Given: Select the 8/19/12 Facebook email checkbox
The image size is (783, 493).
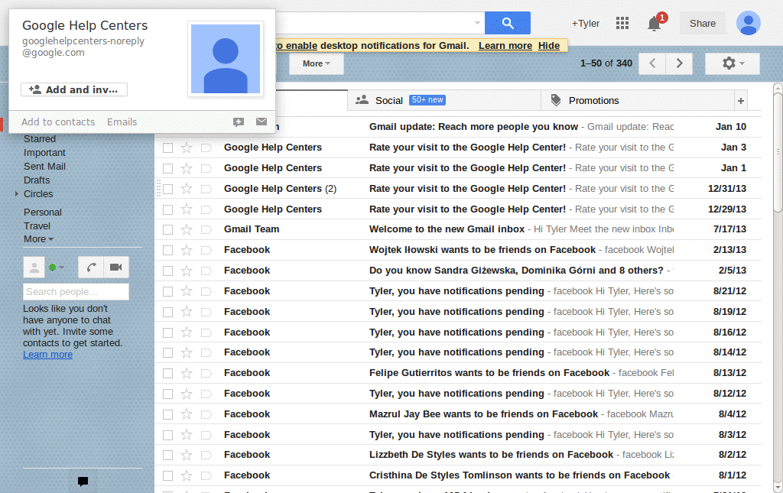Looking at the screenshot, I should click(x=167, y=312).
